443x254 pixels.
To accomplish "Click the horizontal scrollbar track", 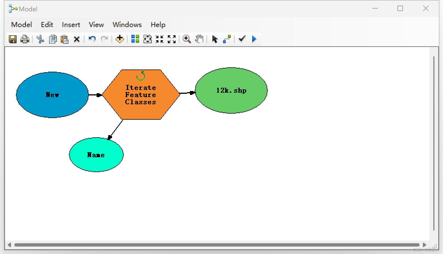I will coord(217,245).
